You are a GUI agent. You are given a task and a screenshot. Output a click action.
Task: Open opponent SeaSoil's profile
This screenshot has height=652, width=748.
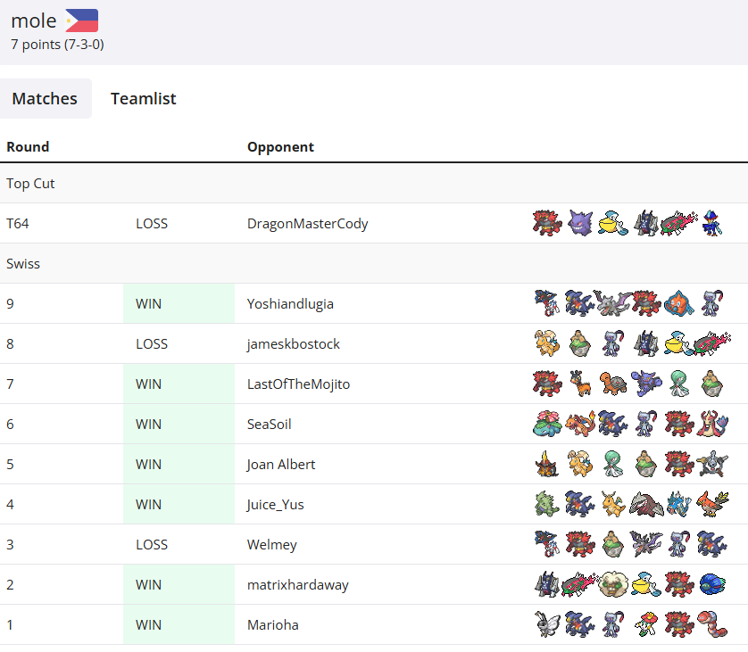(269, 424)
